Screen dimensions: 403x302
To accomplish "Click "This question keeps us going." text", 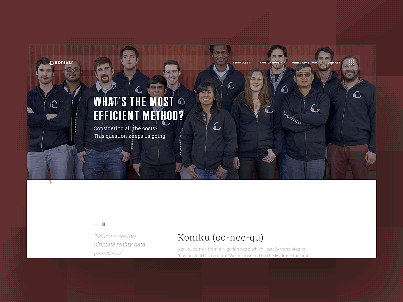I will point(130,136).
